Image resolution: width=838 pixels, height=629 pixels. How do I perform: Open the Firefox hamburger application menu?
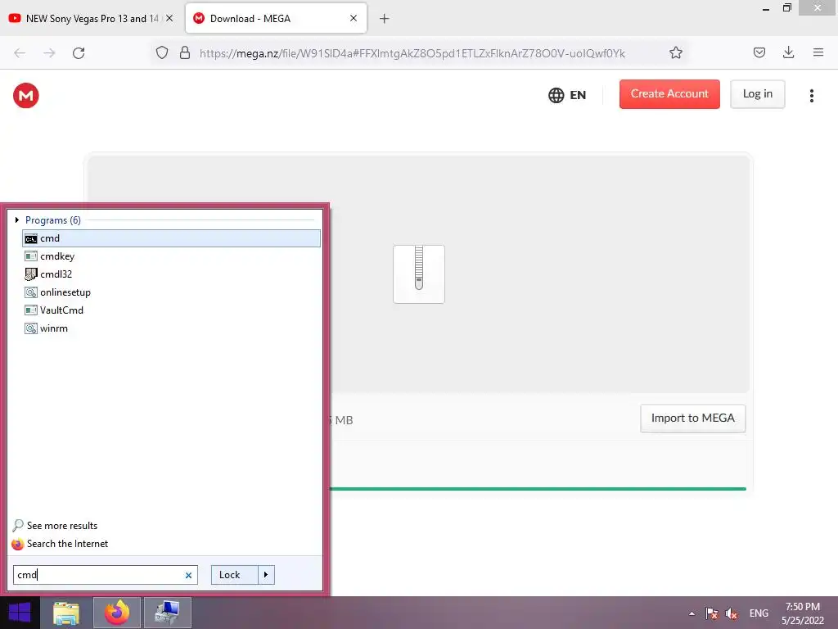tap(818, 52)
